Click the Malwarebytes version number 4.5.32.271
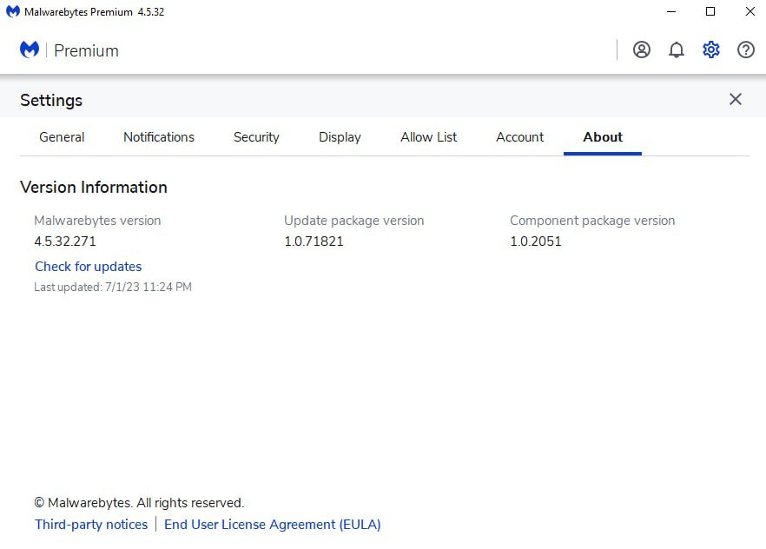Screen dimensions: 766x549 coord(65,241)
